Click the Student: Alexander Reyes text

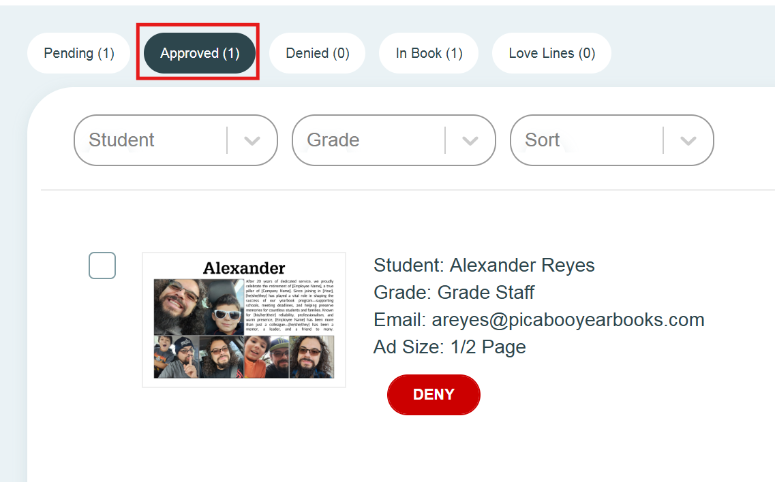coord(484,266)
